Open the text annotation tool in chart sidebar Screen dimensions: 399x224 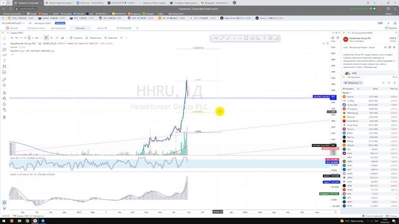(x=4, y=61)
